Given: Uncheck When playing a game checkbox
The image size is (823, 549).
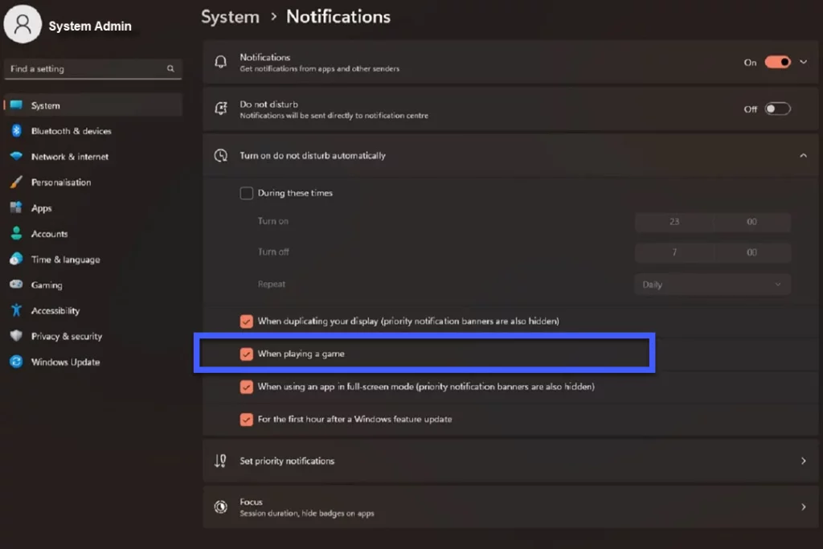Looking at the screenshot, I should click(x=246, y=354).
